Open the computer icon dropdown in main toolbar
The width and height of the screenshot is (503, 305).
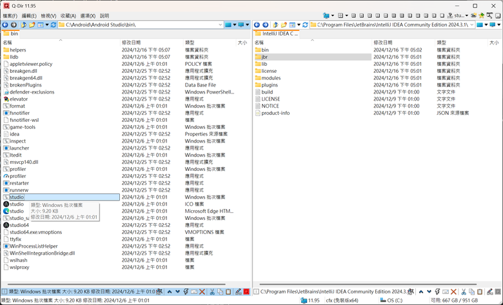point(333,15)
